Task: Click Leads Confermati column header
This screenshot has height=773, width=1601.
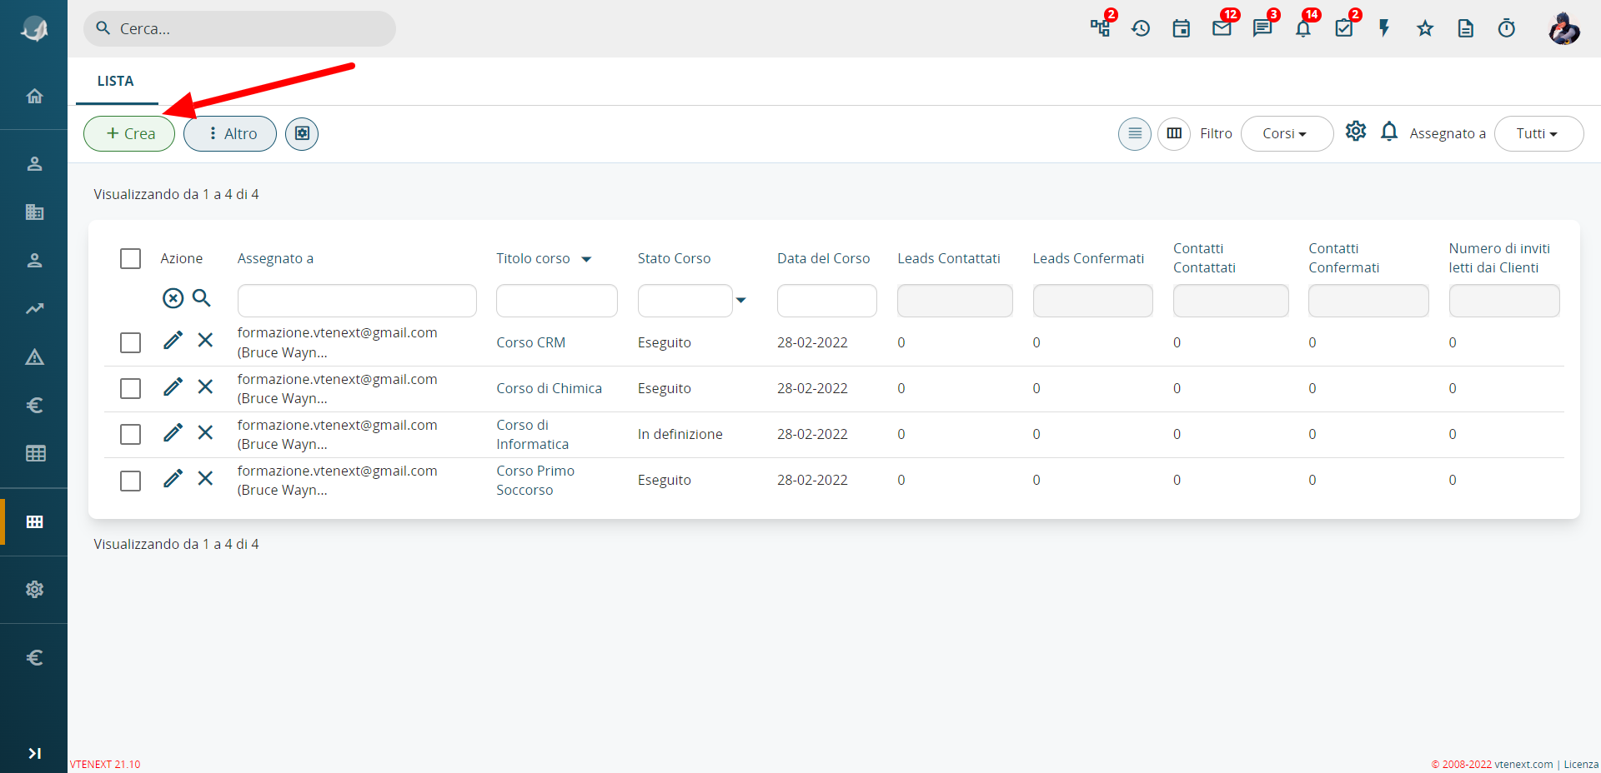Action: click(x=1088, y=258)
